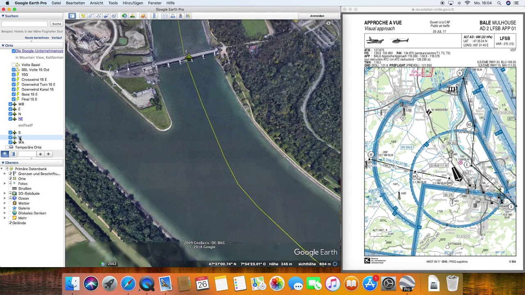The width and height of the screenshot is (525, 295).
Task: Expand the Wetter layer
Action: pyautogui.click(x=5, y=203)
